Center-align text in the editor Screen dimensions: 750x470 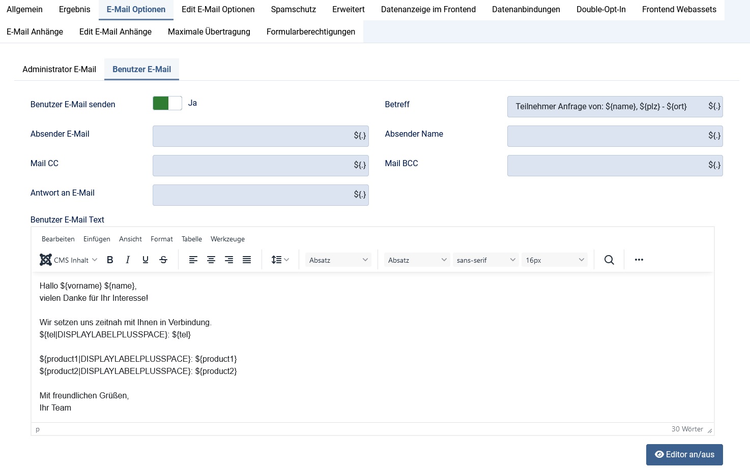(211, 260)
